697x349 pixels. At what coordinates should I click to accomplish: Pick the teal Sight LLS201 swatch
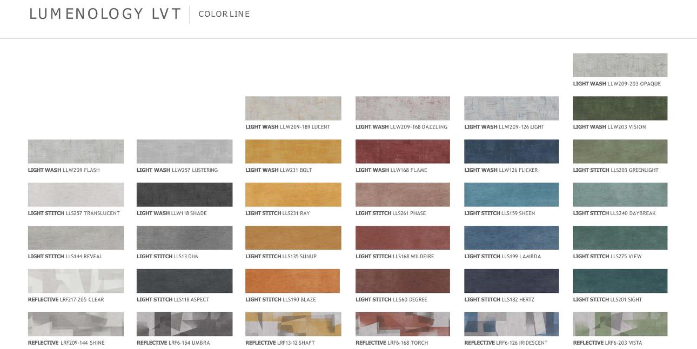click(620, 281)
